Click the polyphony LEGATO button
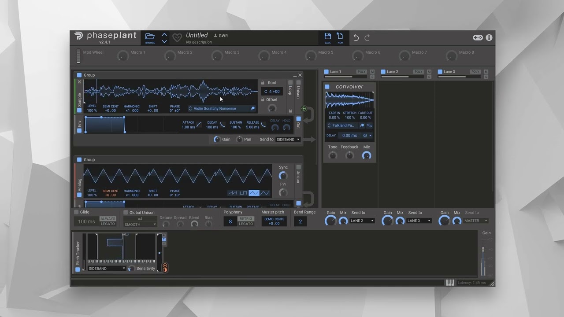Screen dimensions: 564x317 246,224
